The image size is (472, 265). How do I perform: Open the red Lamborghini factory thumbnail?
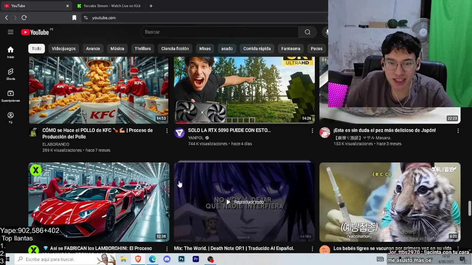[99, 202]
